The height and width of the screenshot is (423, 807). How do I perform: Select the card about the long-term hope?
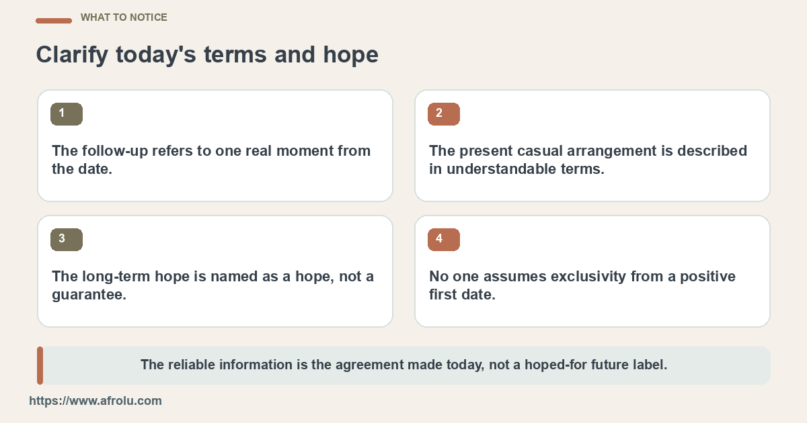[215, 271]
